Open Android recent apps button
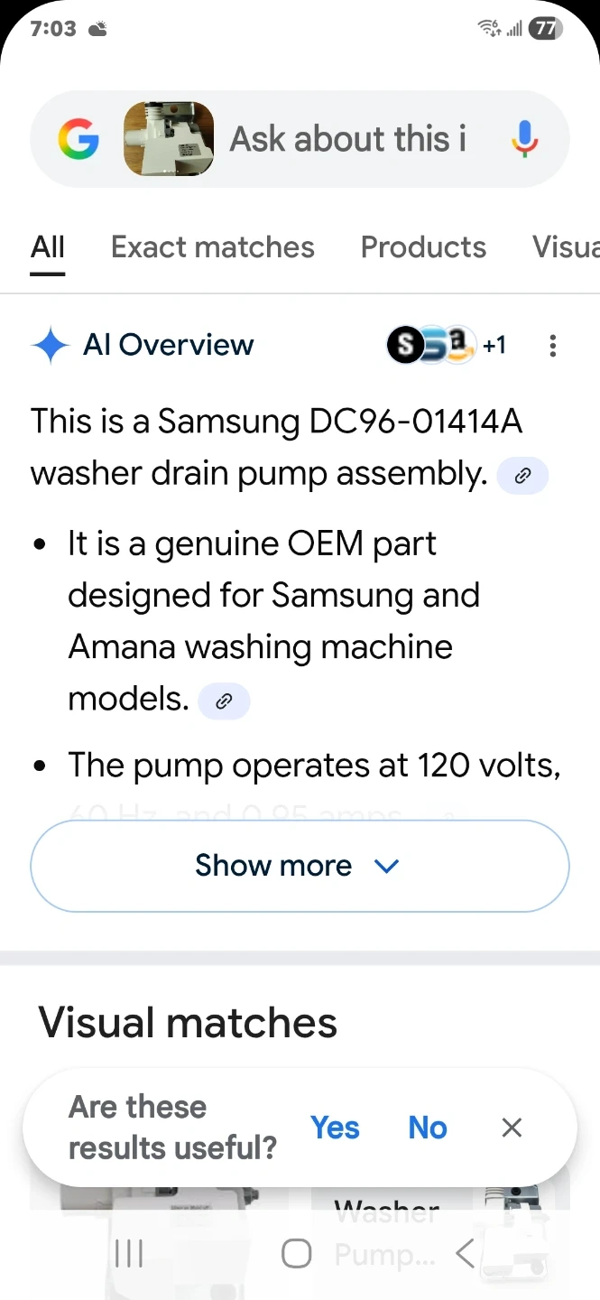The height and width of the screenshot is (1300, 600). (129, 1253)
